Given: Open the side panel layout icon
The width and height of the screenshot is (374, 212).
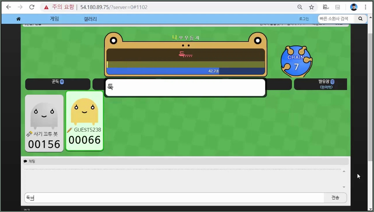Looking at the screenshot, I should tap(338, 7).
